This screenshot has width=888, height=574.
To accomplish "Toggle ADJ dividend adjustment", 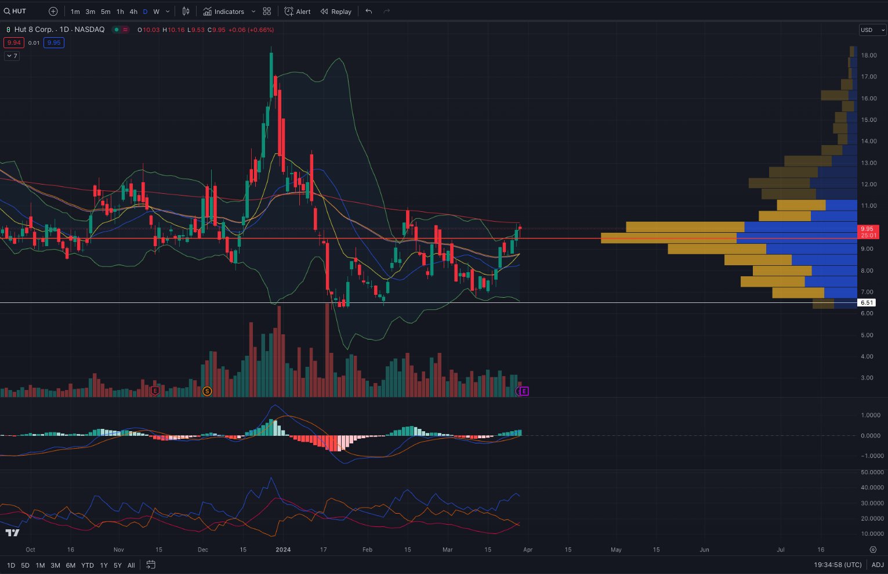I will coord(878,565).
